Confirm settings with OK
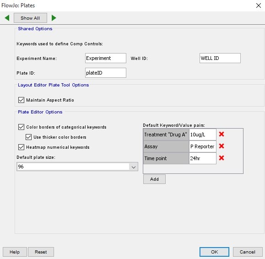This screenshot has width=265, height=259. [x=214, y=252]
